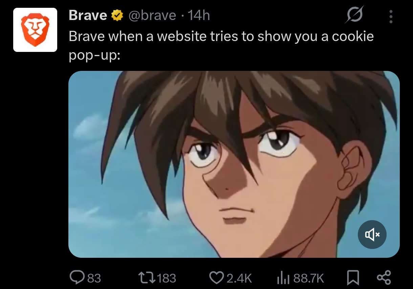Click the 83 replies count
413x289 pixels.
coord(94,278)
